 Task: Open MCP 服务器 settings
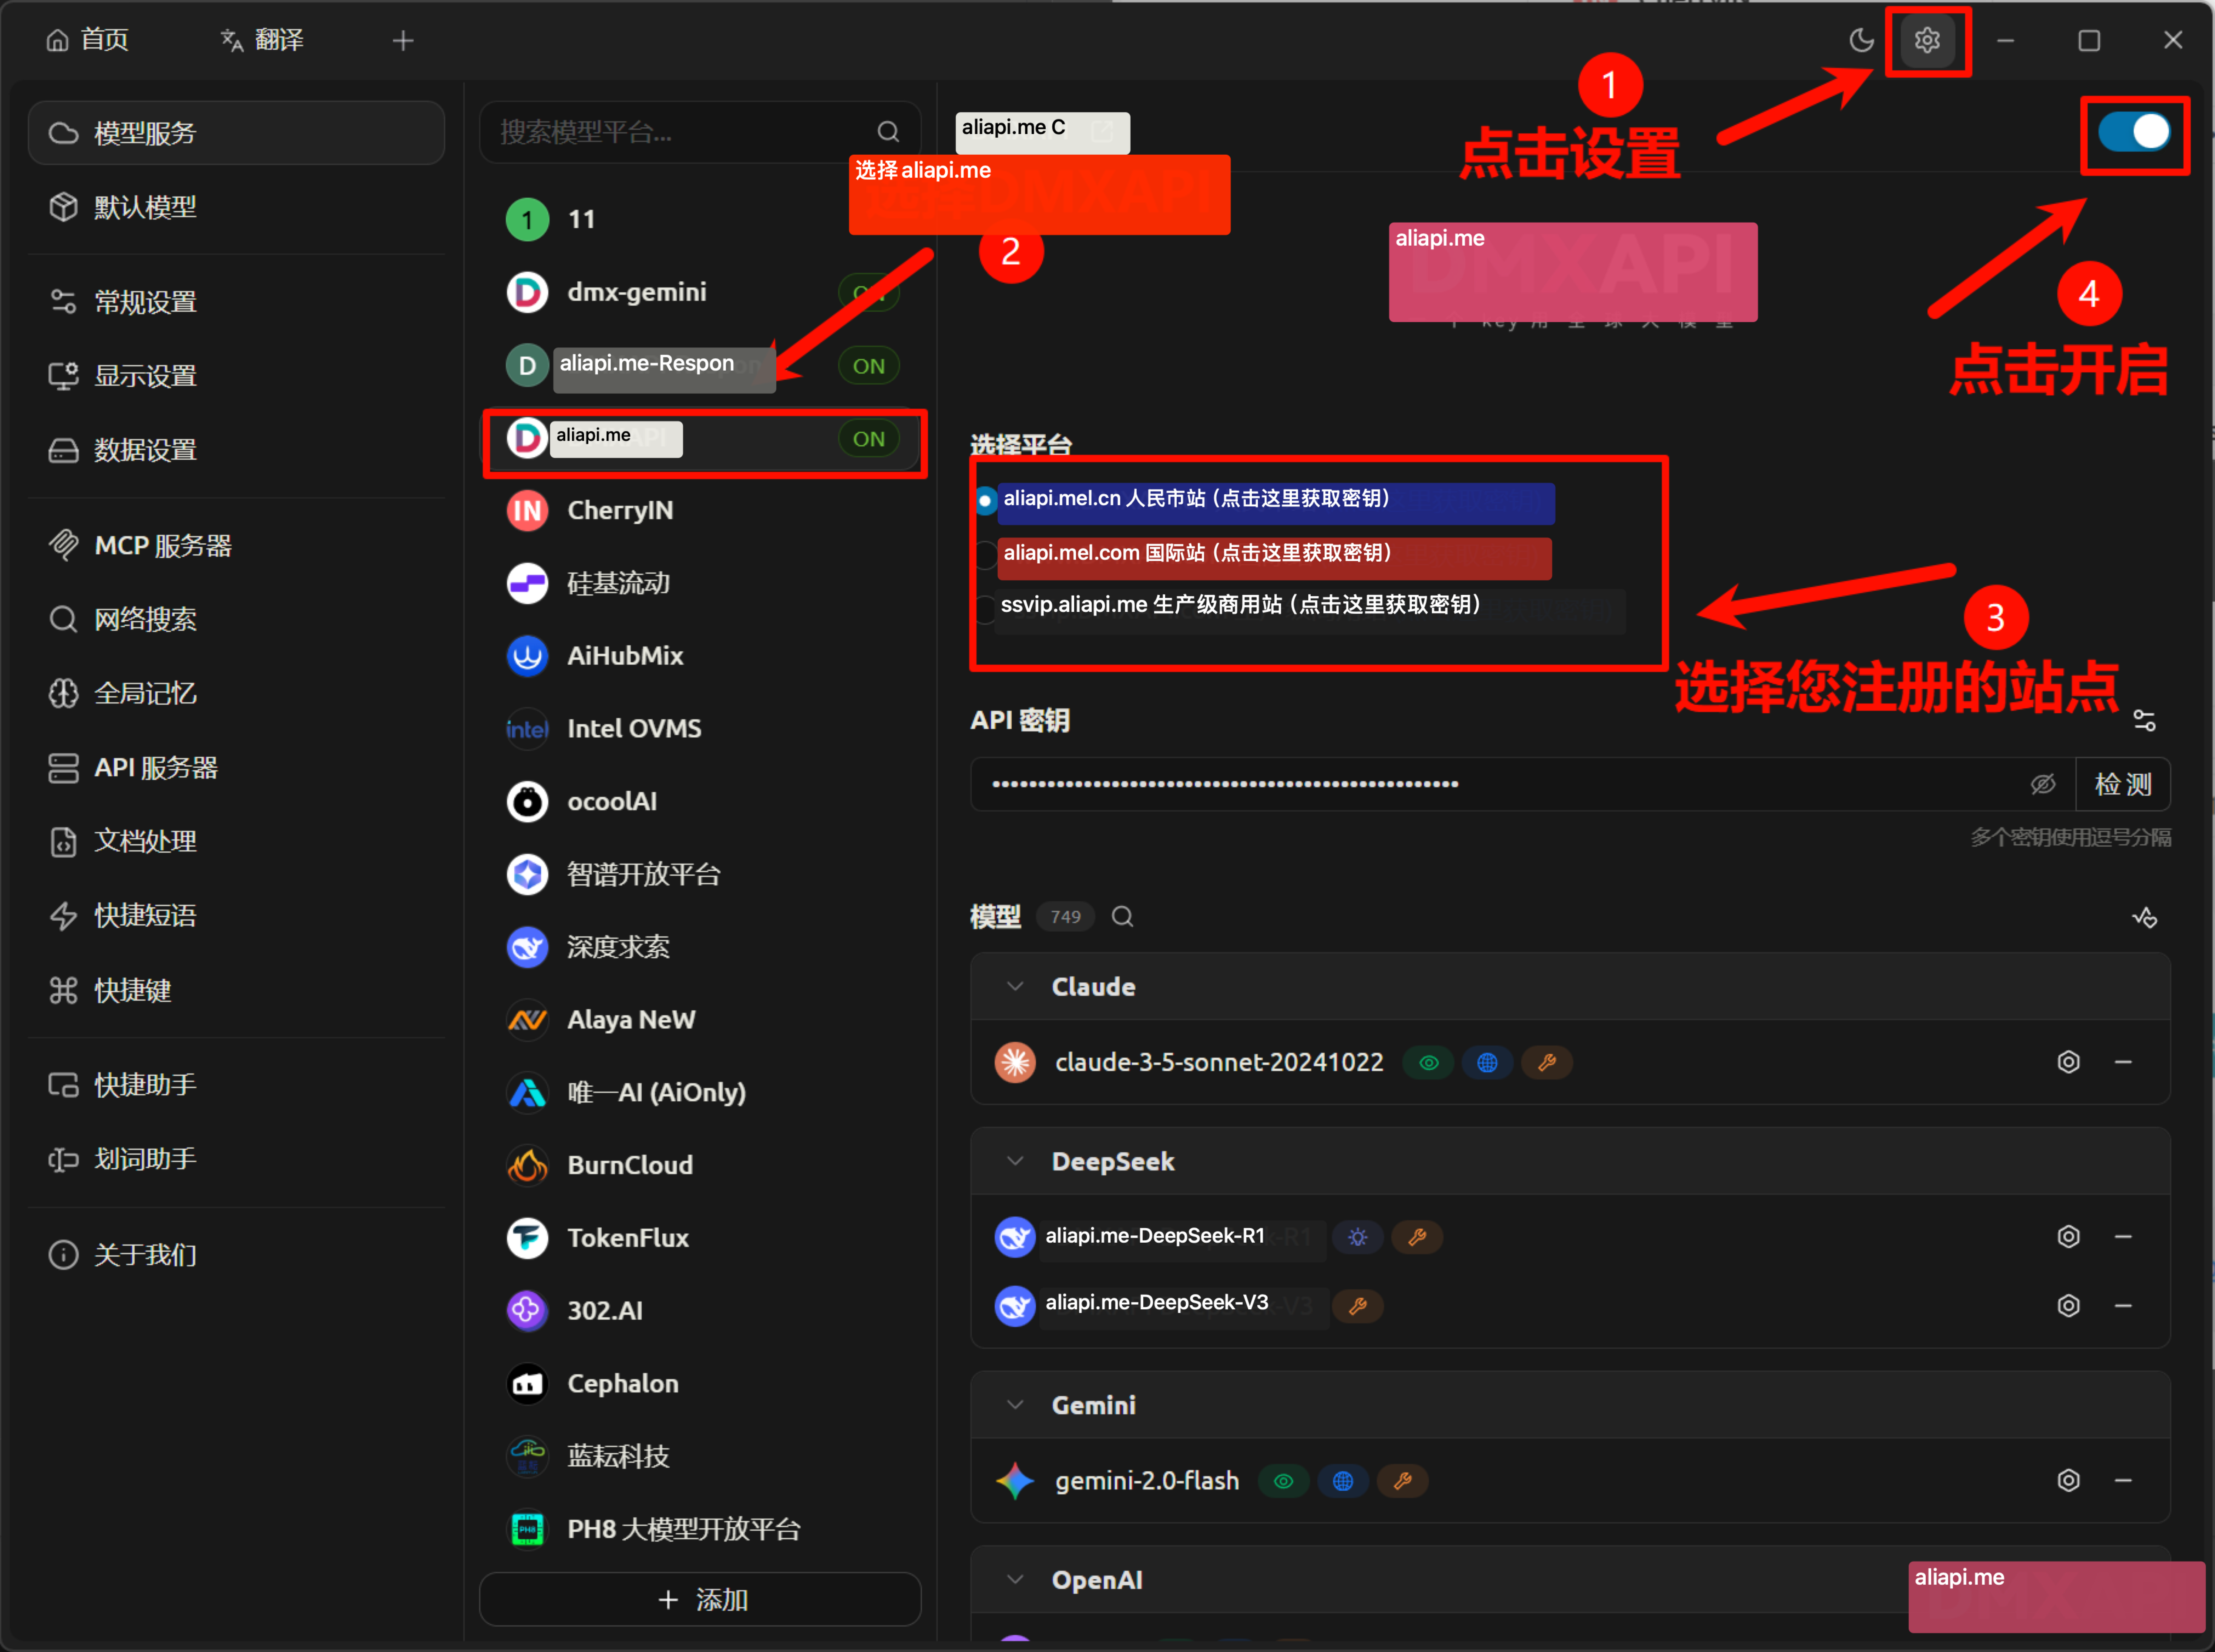pyautogui.click(x=236, y=546)
